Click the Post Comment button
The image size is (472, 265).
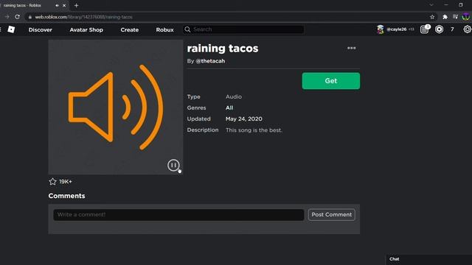(x=331, y=214)
